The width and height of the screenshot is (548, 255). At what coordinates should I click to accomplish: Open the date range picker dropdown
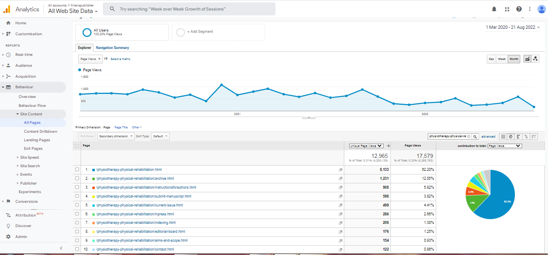(x=513, y=28)
